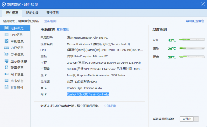Image resolution: width=207 pixels, height=127 pixels.
Task: Click the 43℃ CPU temperature reading
Action: [172, 40]
